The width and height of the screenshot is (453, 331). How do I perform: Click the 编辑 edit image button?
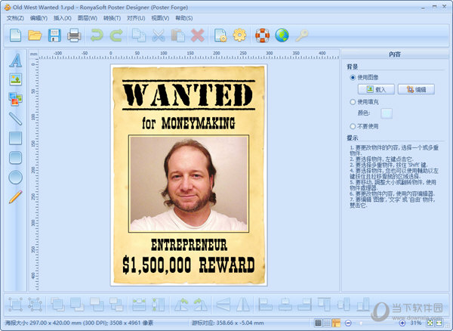[x=416, y=89]
